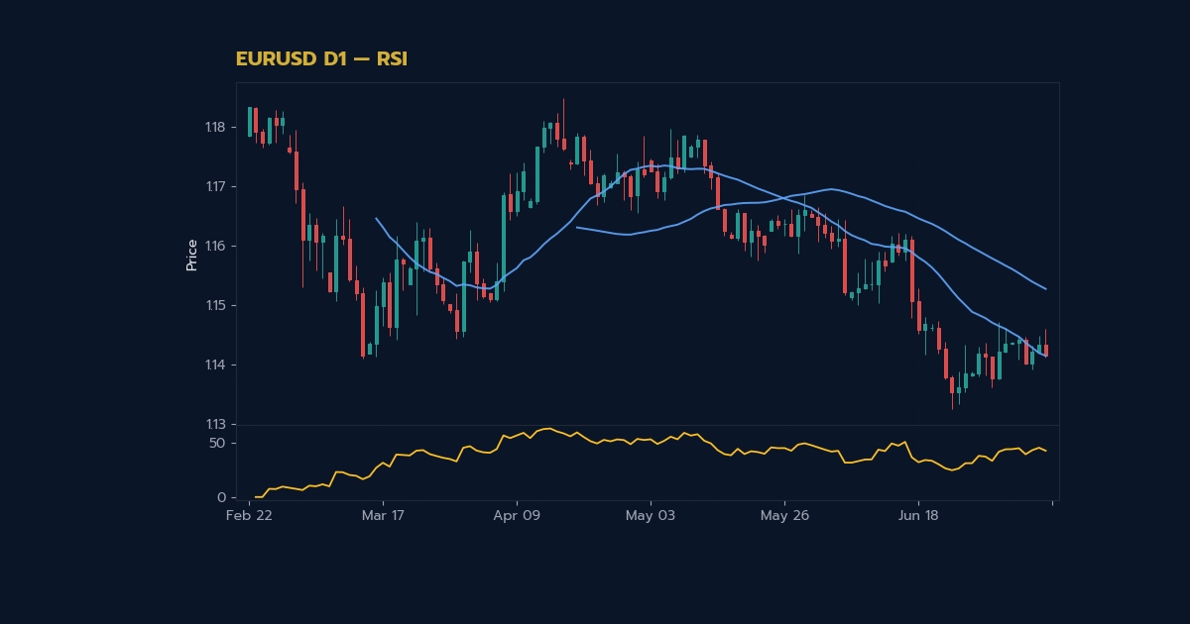
Task: Click the 116 price axis label
Action: click(x=215, y=246)
